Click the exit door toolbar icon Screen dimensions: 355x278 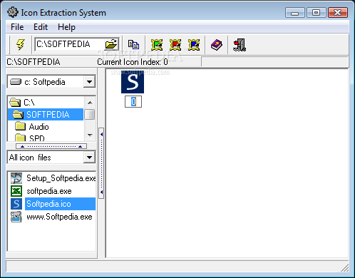coord(240,45)
